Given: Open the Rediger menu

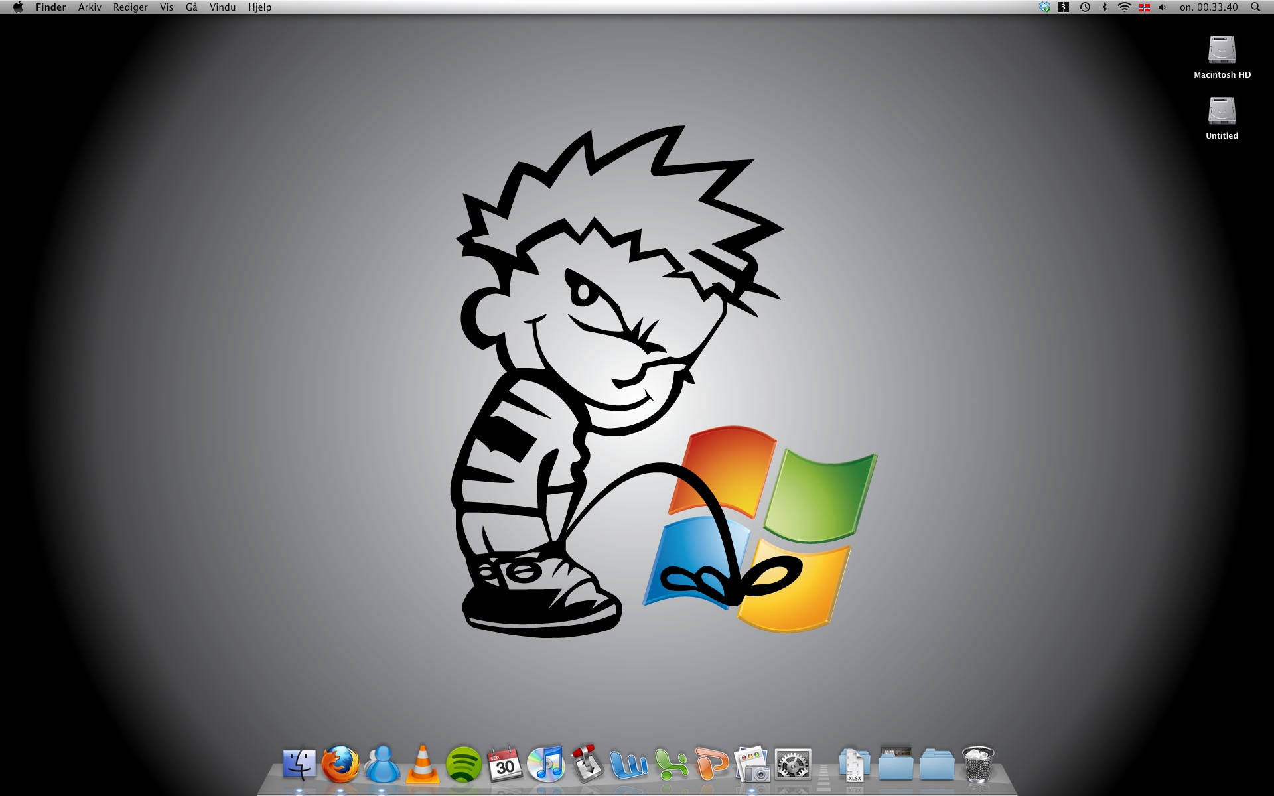Looking at the screenshot, I should (x=130, y=7).
